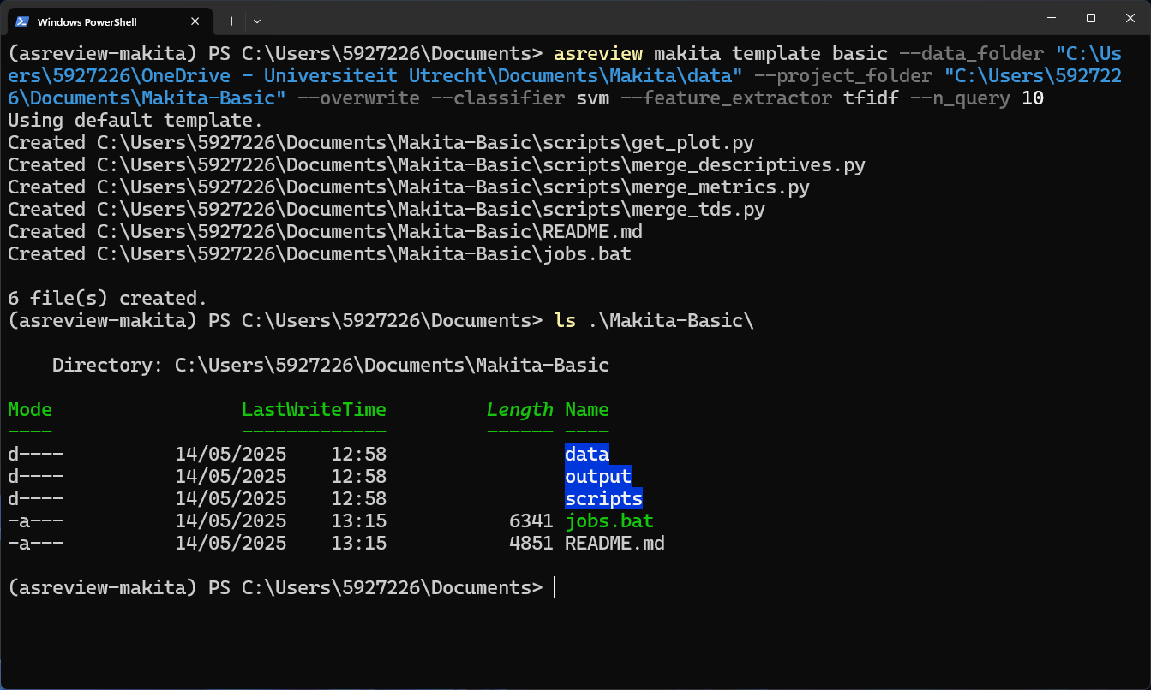
Task: Click the 'data' directory name
Action: (587, 454)
